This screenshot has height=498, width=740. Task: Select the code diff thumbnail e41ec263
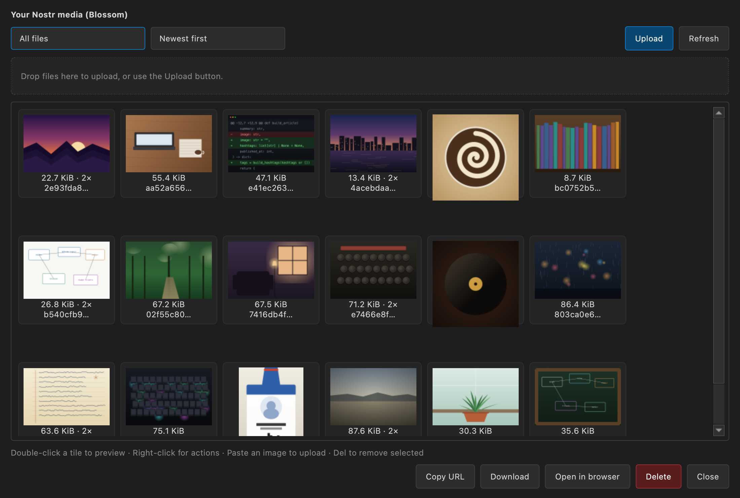[x=271, y=144]
